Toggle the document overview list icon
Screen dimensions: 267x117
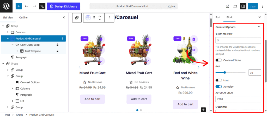[x=42, y=6]
